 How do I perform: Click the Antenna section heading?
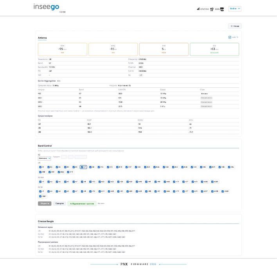[x=42, y=38]
